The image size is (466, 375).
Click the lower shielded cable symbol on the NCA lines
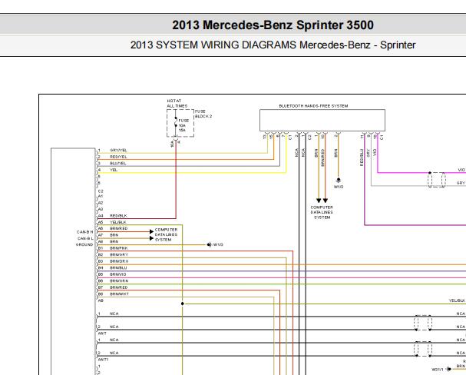pyautogui.click(x=423, y=349)
